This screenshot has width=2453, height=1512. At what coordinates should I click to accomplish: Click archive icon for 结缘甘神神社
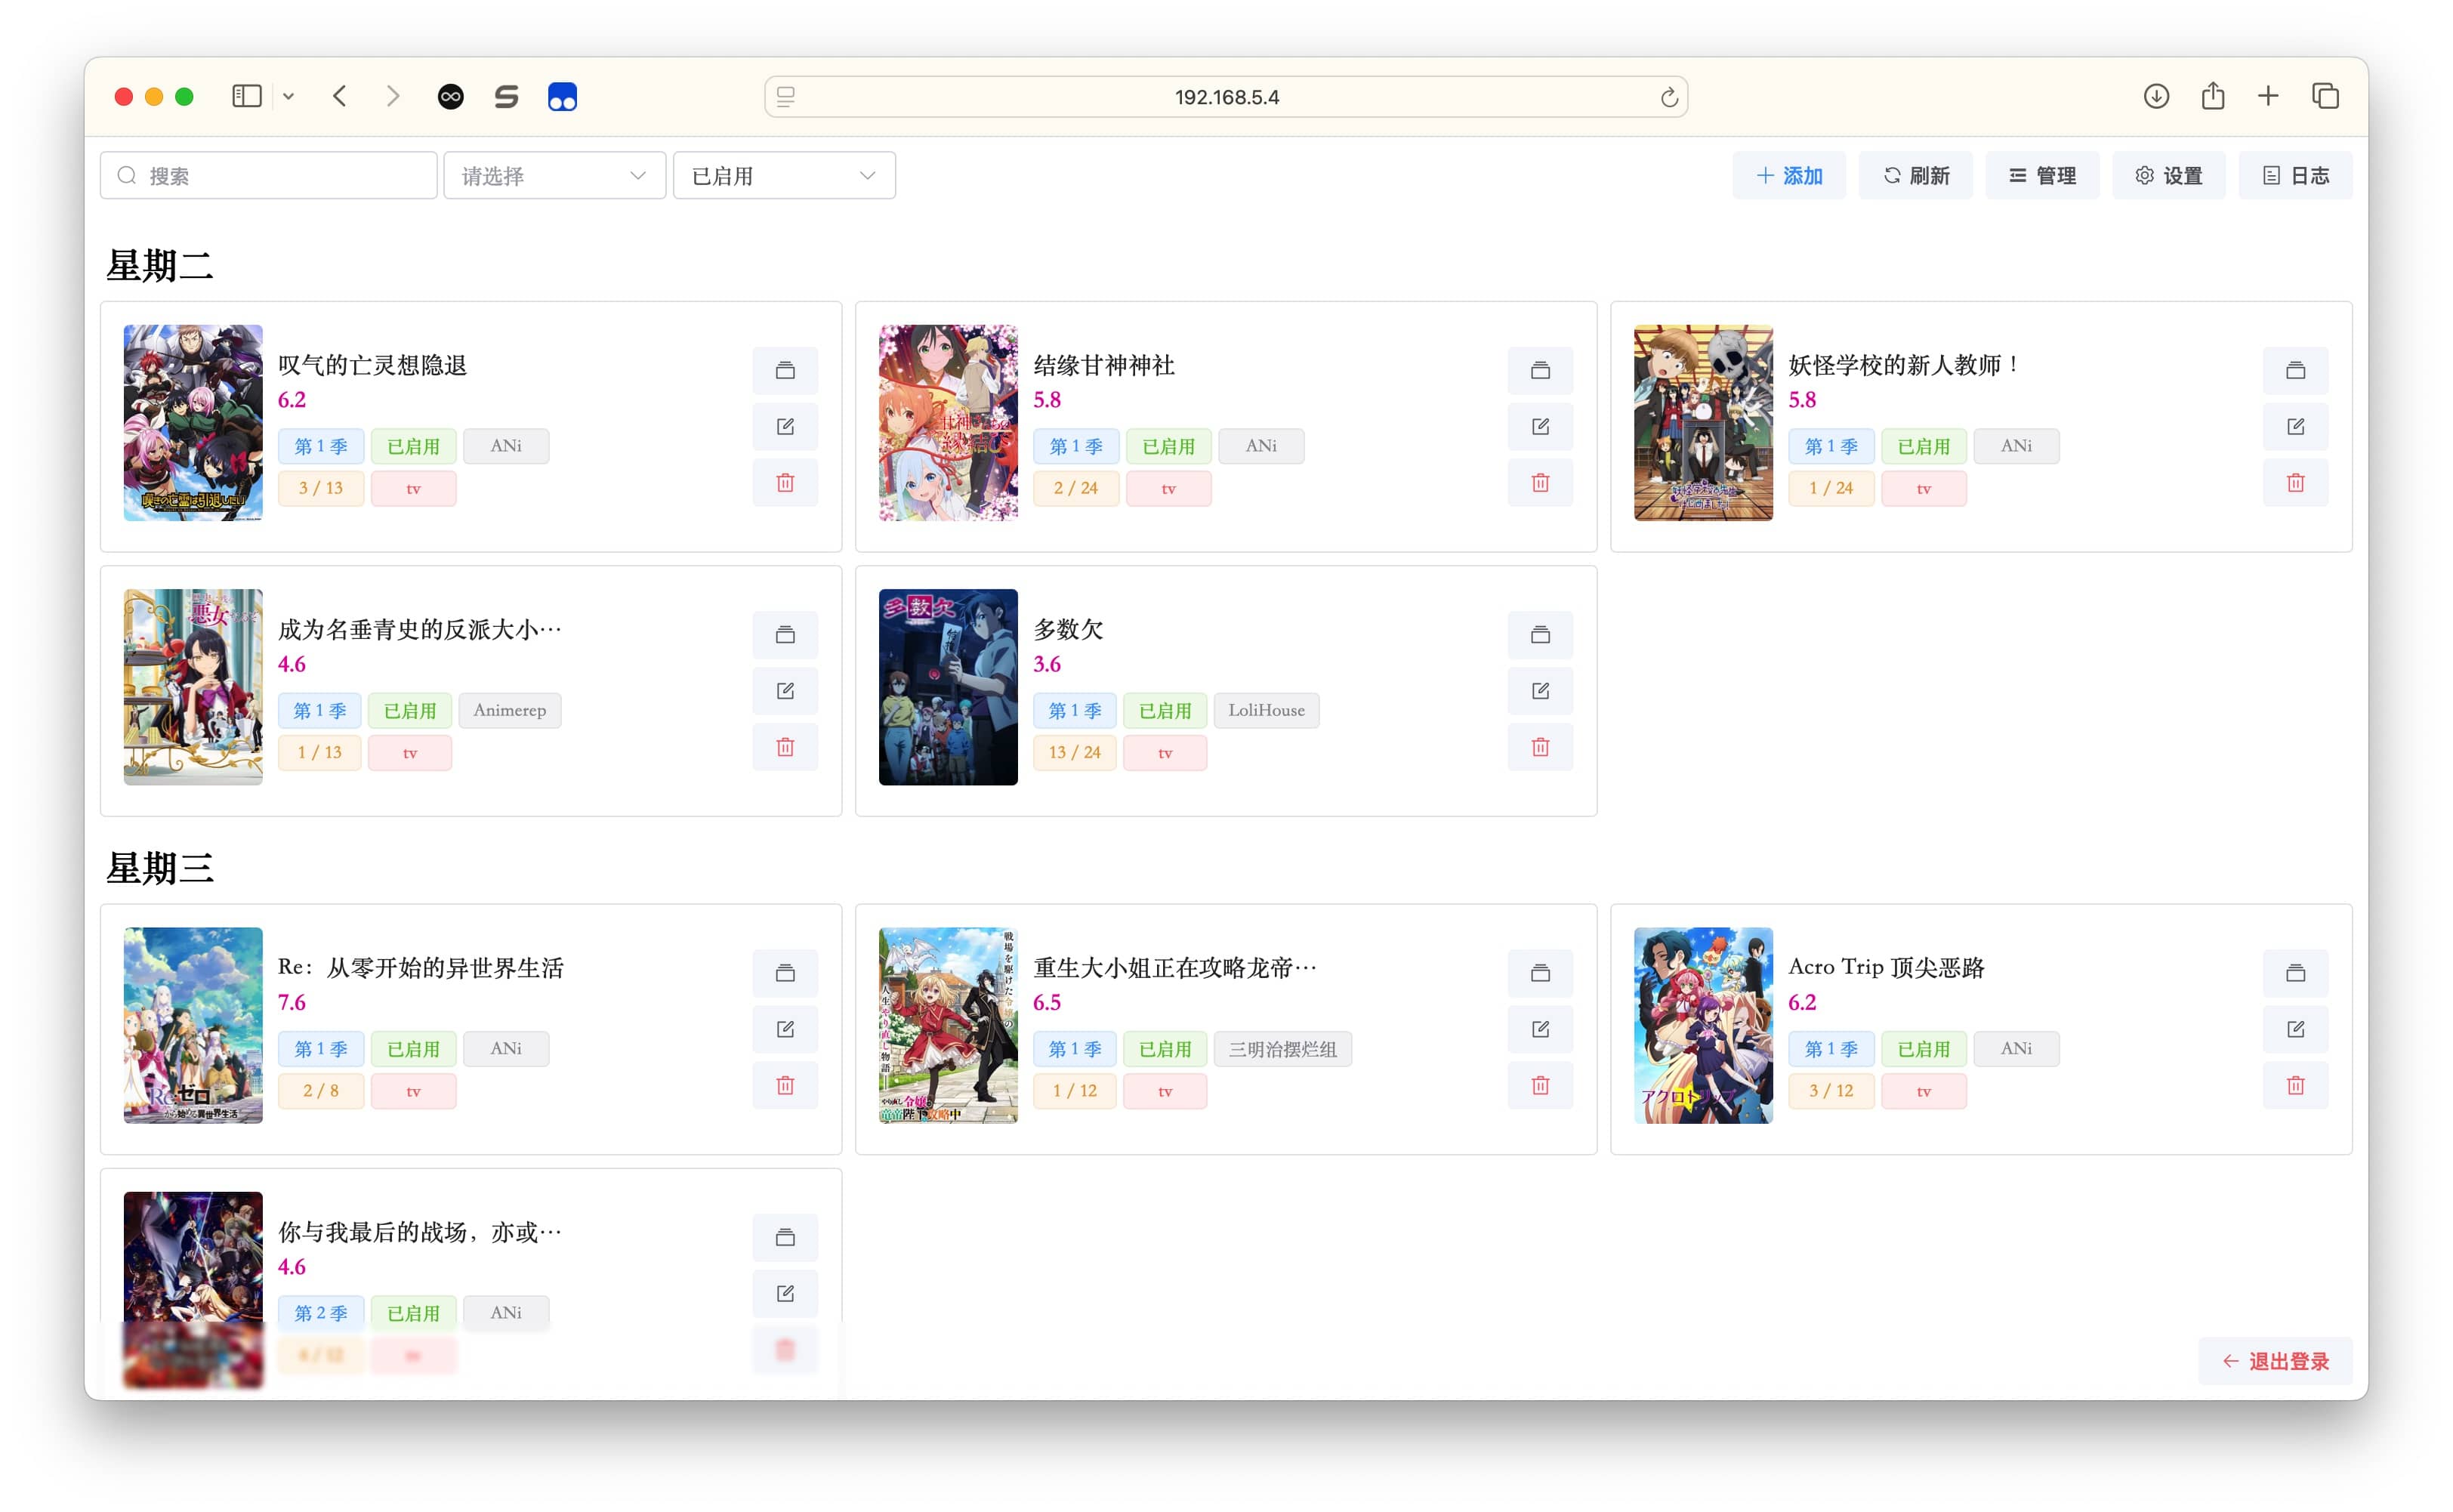1540,368
